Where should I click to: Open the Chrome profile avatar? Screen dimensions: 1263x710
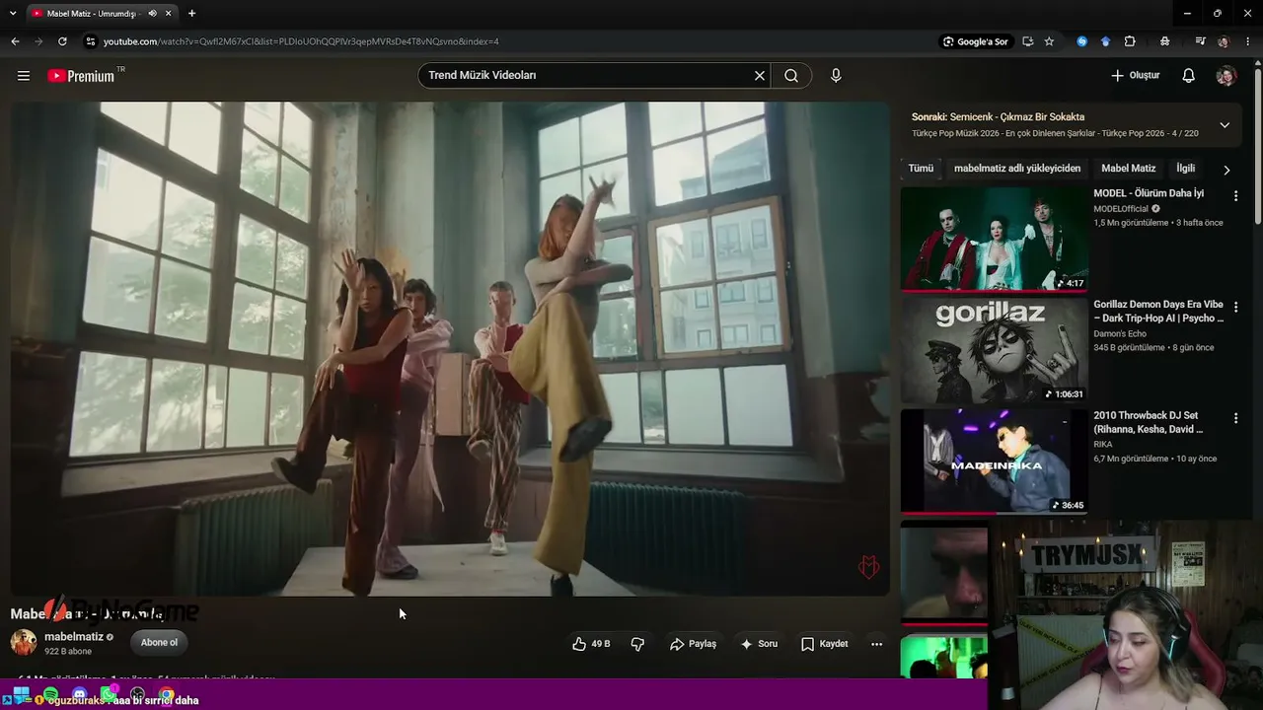(1224, 41)
